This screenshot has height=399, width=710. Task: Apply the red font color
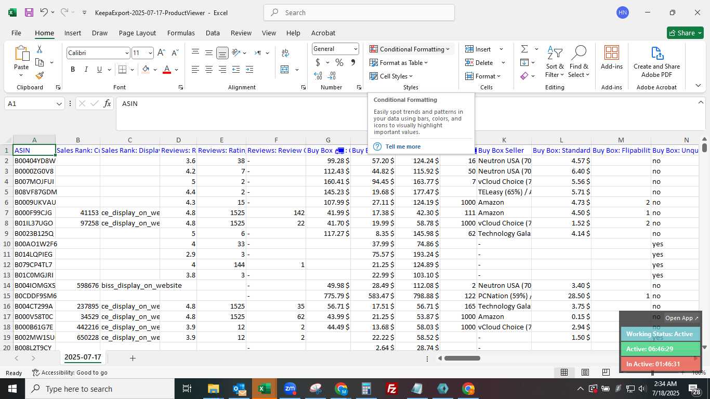[167, 70]
